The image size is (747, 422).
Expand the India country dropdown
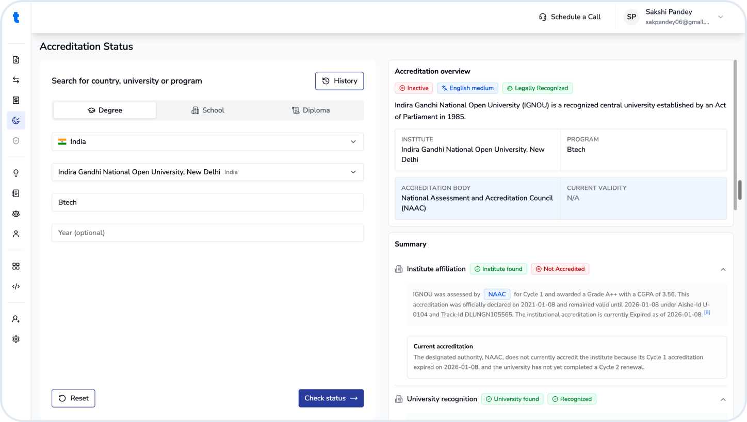tap(207, 142)
